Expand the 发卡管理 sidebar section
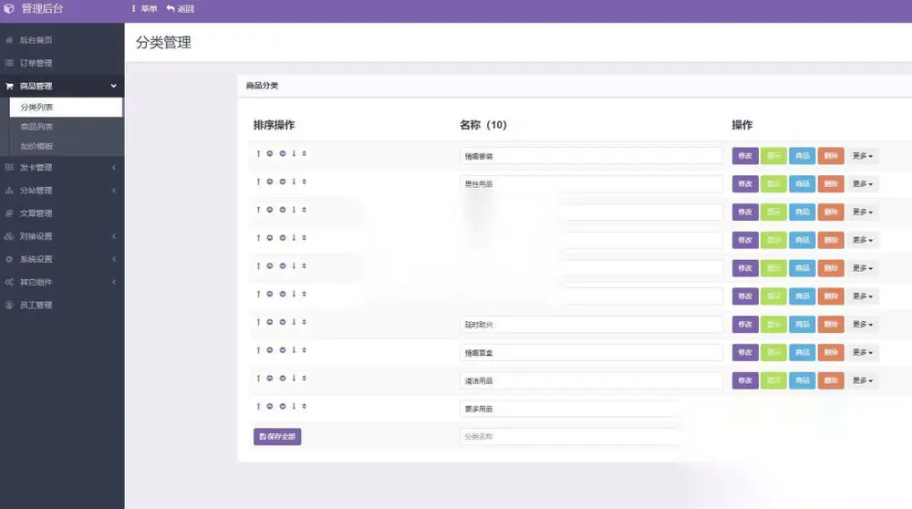This screenshot has height=509, width=912. click(62, 168)
